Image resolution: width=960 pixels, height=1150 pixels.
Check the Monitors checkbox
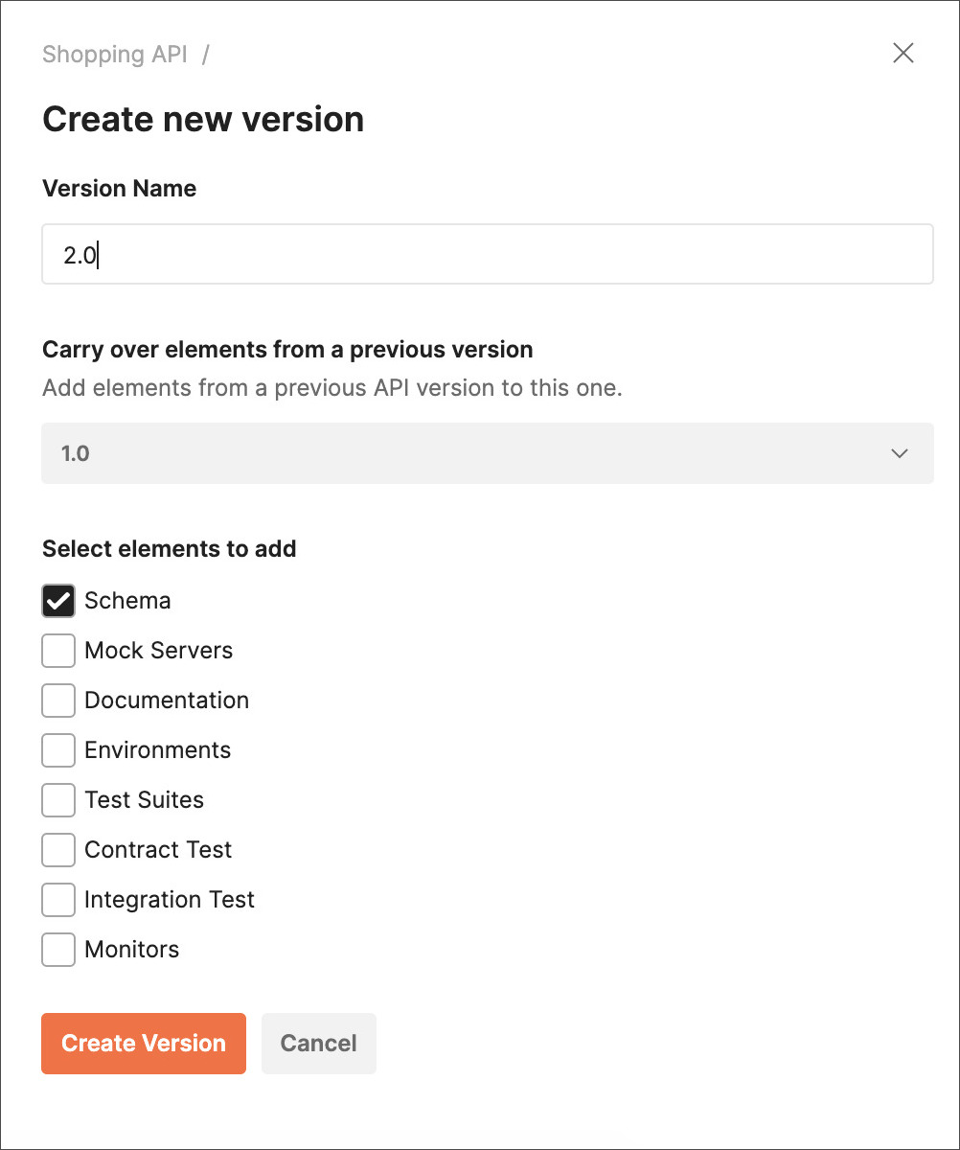[x=58, y=950]
